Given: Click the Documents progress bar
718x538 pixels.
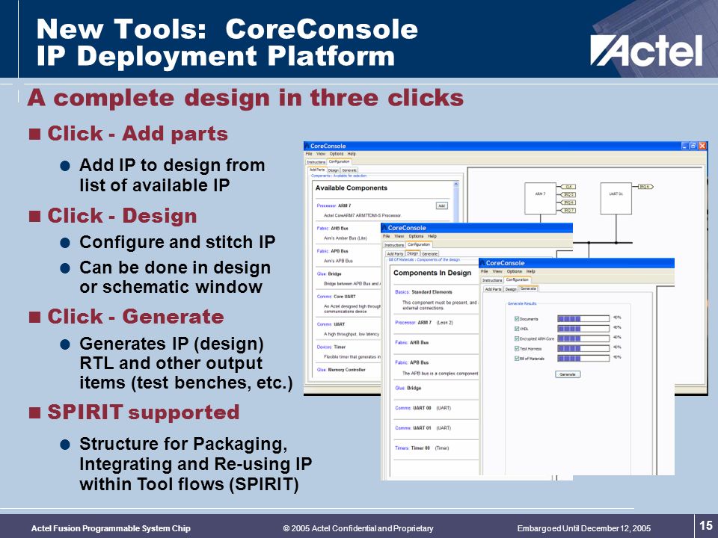Looking at the screenshot, I should [583, 319].
